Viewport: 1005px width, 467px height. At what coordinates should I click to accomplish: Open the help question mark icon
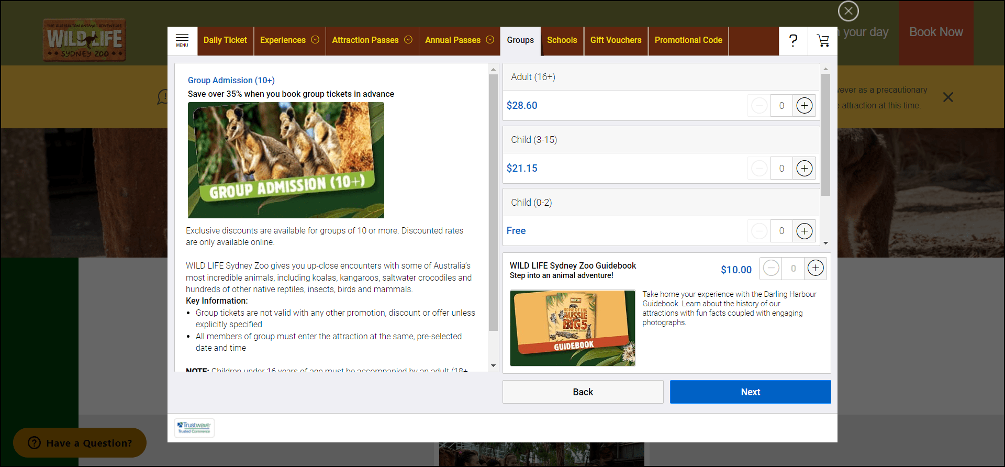tap(793, 40)
